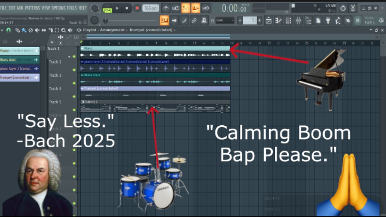Click the tempo tapper icon
This screenshot has width=386, height=217.
(338, 20)
